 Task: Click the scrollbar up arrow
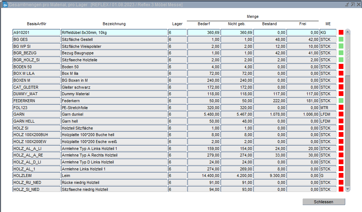[347, 32]
